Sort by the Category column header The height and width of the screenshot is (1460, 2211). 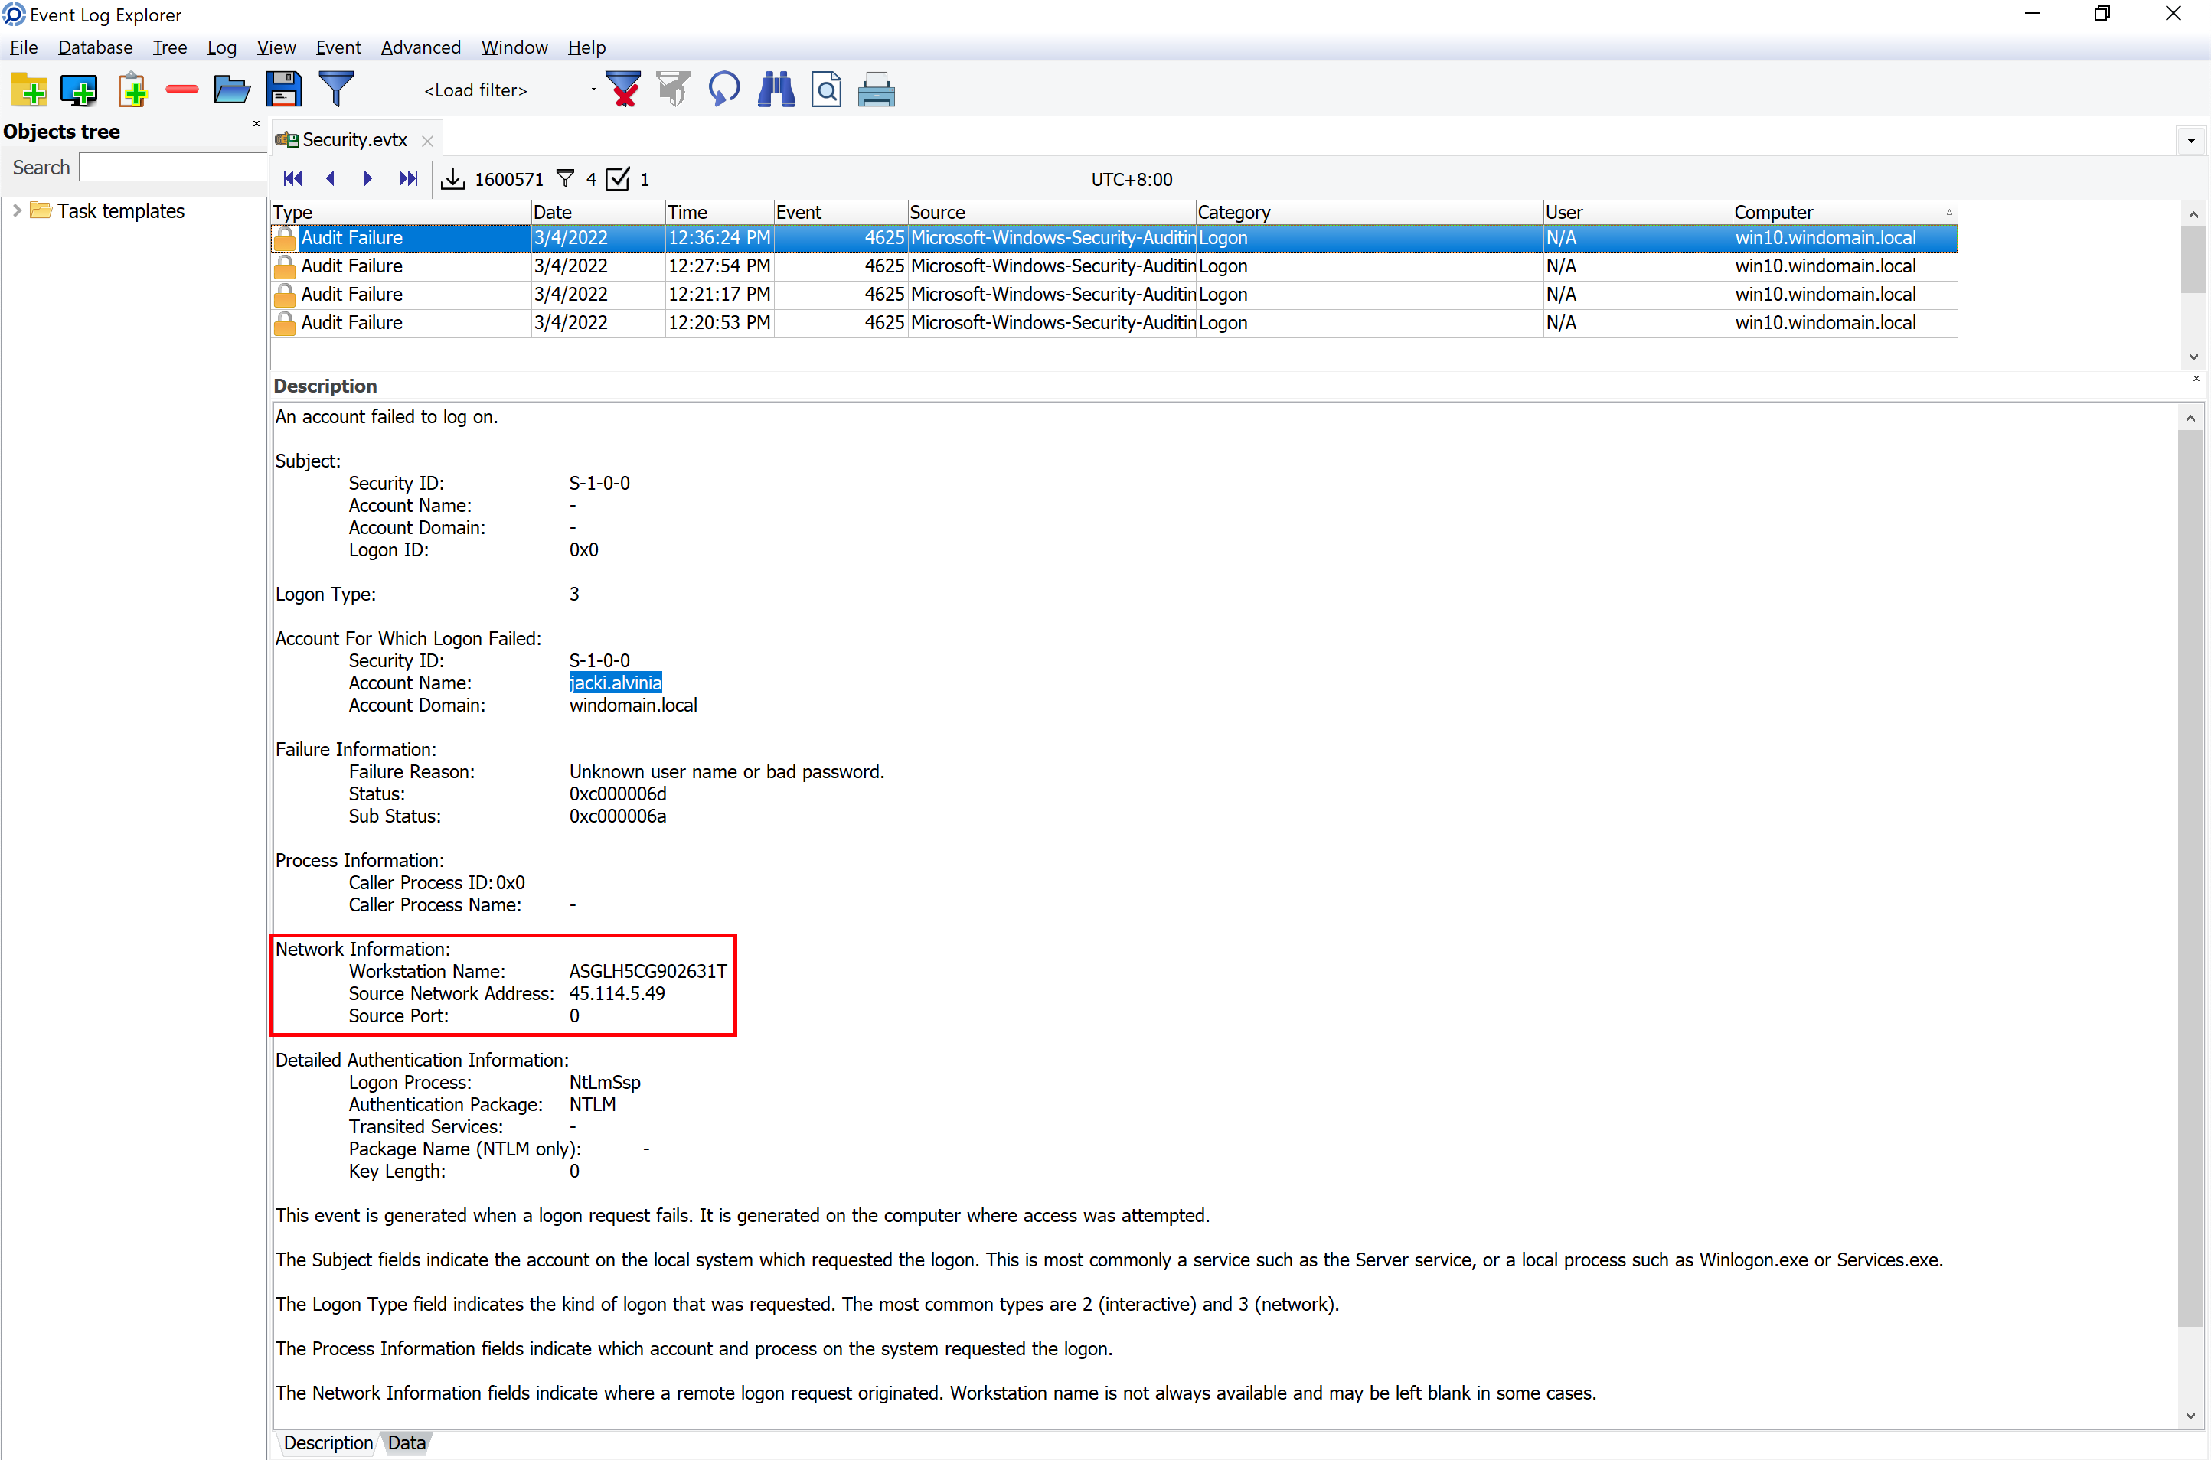1369,212
